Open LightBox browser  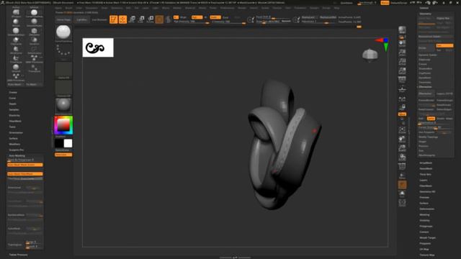click(x=81, y=19)
